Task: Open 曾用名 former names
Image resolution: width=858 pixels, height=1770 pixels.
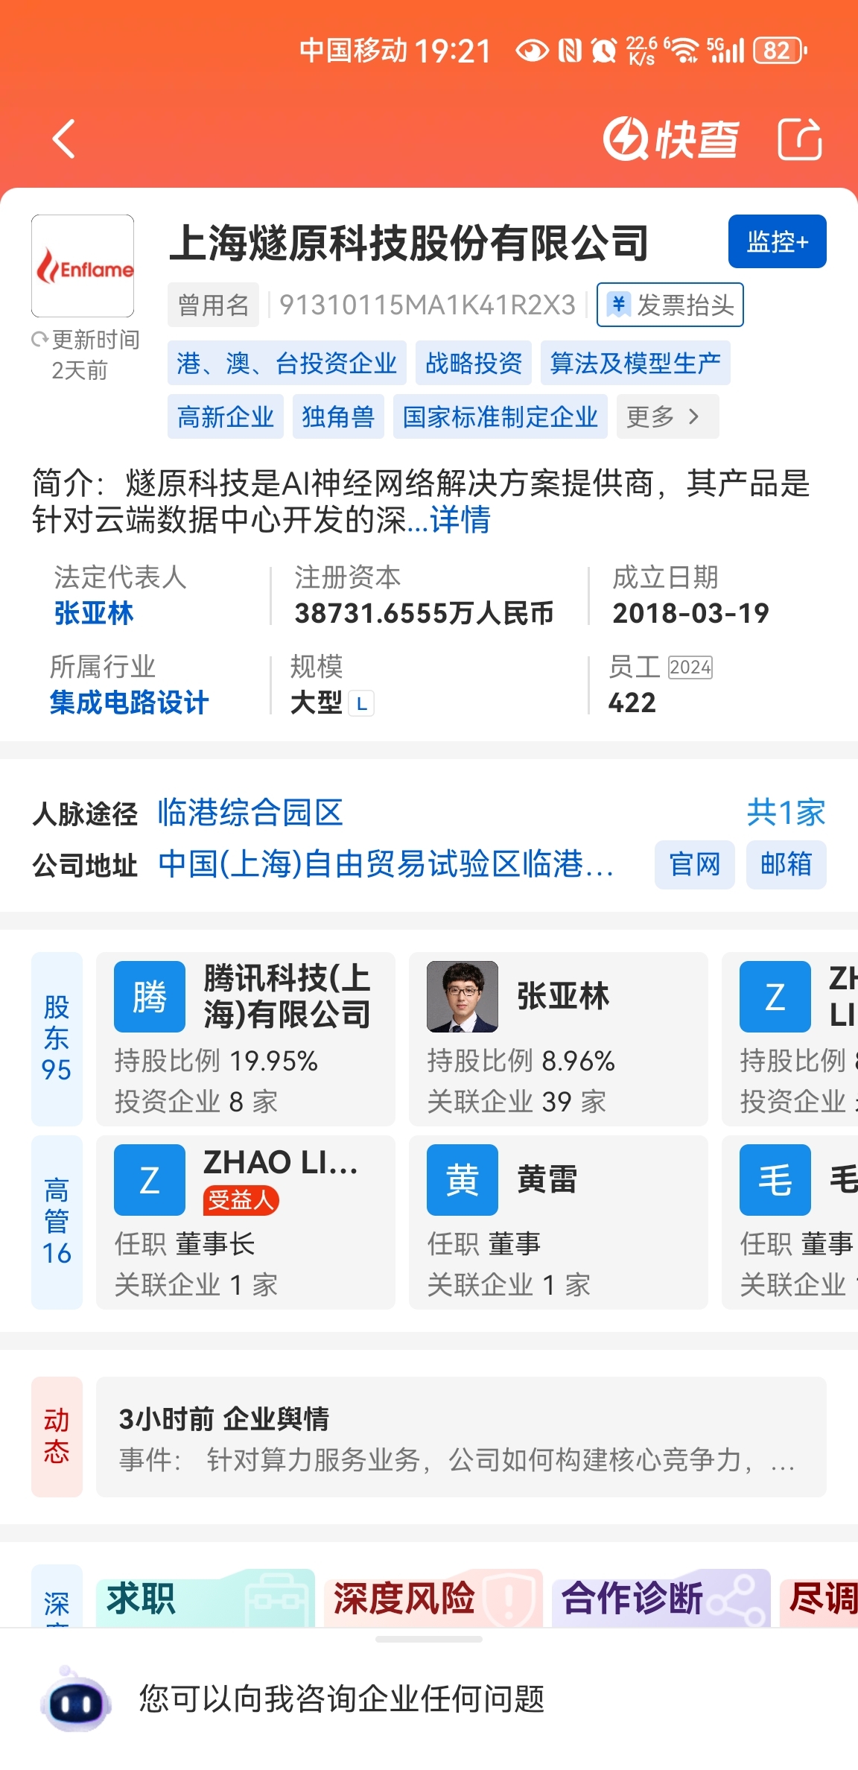Action: (x=213, y=305)
